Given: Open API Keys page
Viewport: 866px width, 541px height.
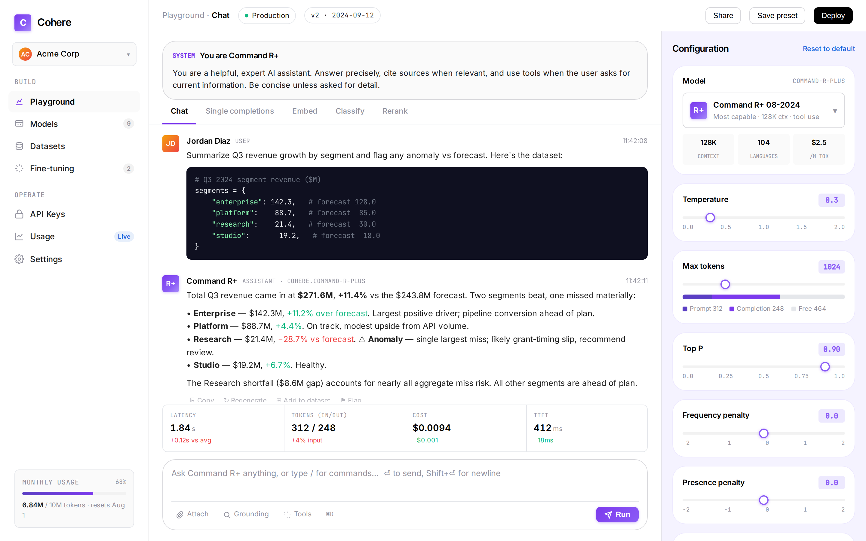Looking at the screenshot, I should (74, 214).
